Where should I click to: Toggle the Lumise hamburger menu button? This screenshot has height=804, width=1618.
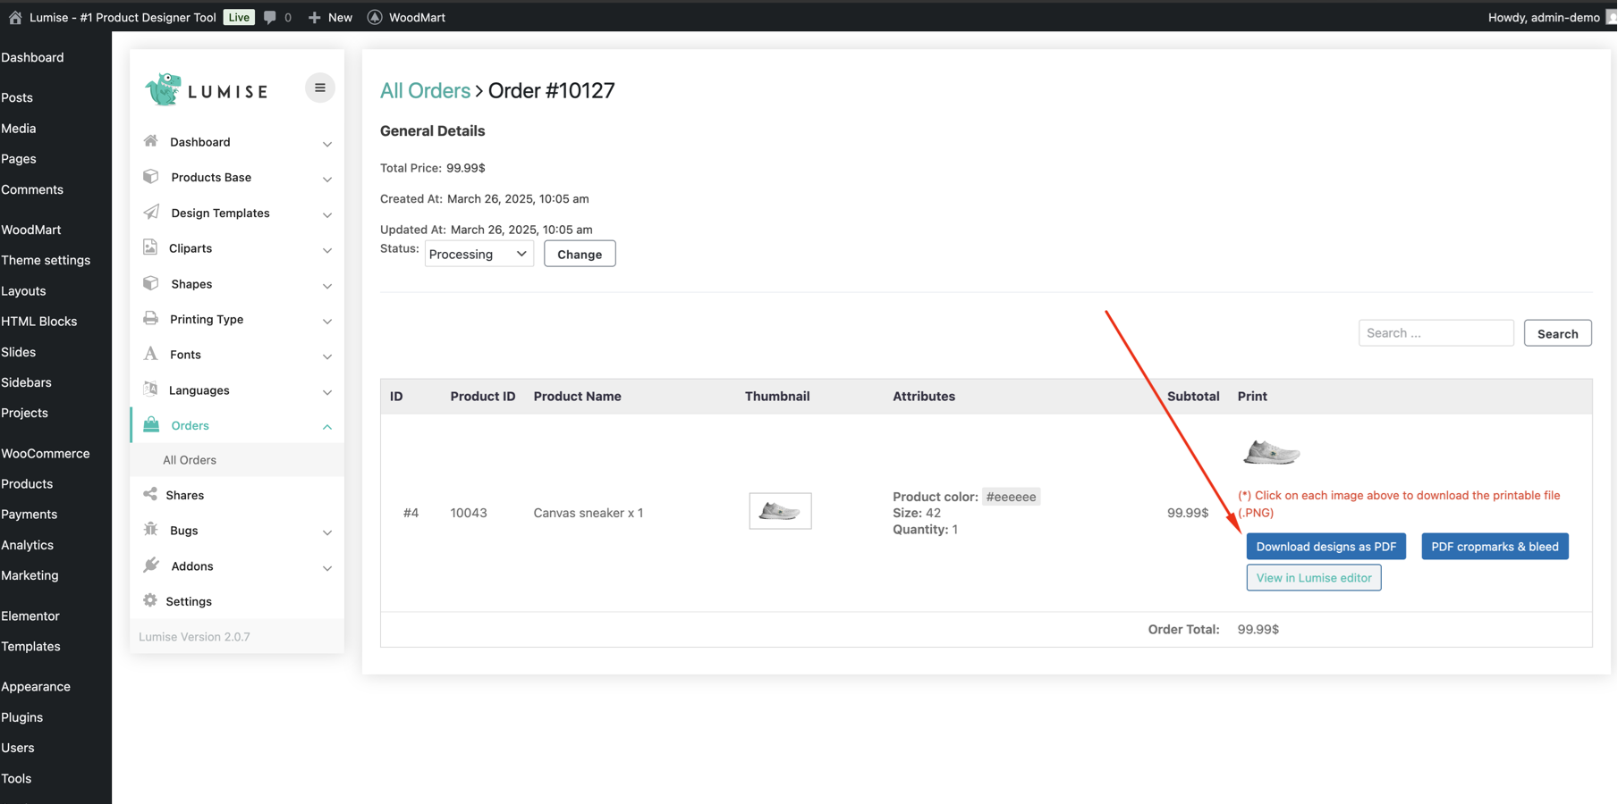pos(319,88)
